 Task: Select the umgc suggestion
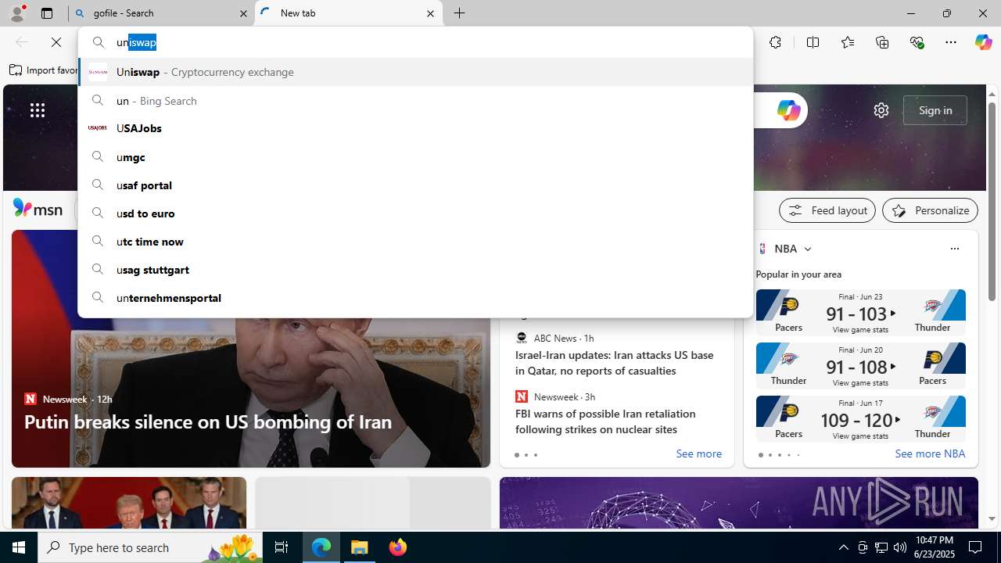[415, 156]
